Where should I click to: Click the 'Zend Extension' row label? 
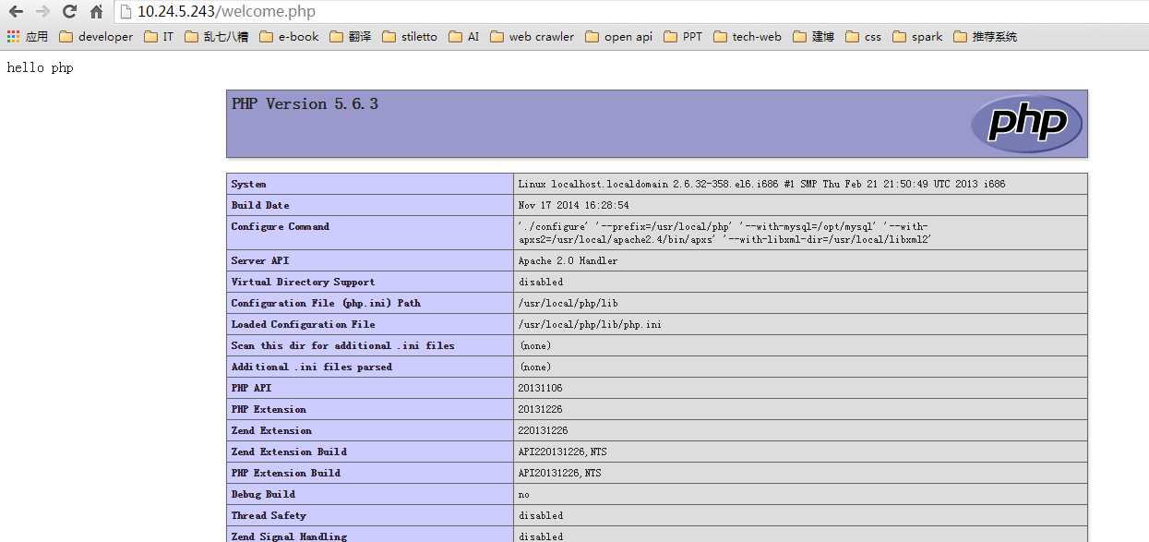coord(271,430)
